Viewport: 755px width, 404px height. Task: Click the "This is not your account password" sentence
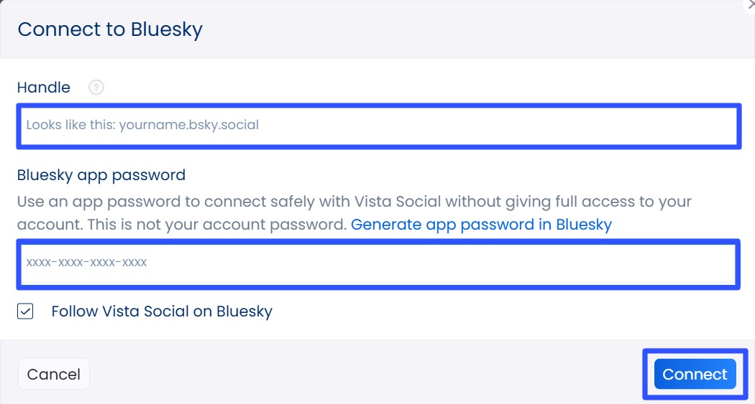click(x=217, y=225)
